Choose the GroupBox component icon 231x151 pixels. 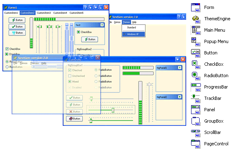tap(196, 121)
